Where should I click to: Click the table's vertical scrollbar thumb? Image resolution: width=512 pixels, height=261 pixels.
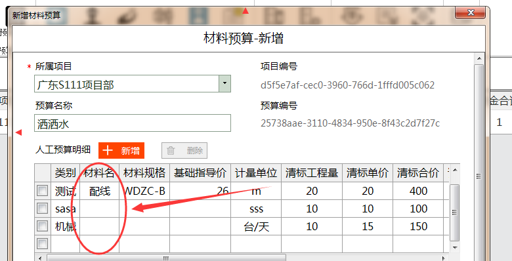(455, 212)
